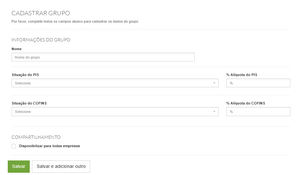The width and height of the screenshot is (302, 175).
Task: Click the Nome field label
Action: [x=16, y=49]
